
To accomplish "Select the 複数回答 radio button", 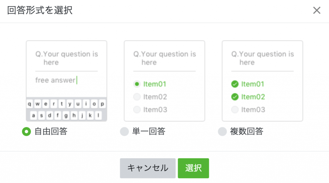I will 222,132.
